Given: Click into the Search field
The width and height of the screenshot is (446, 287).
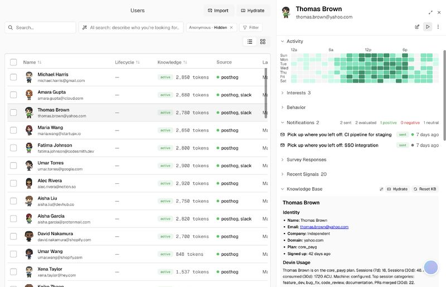Looking at the screenshot, I should click(40, 28).
